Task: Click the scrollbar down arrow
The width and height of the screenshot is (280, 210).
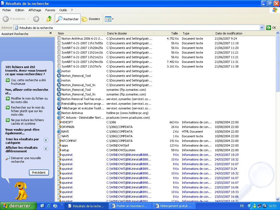Action: 278,199
